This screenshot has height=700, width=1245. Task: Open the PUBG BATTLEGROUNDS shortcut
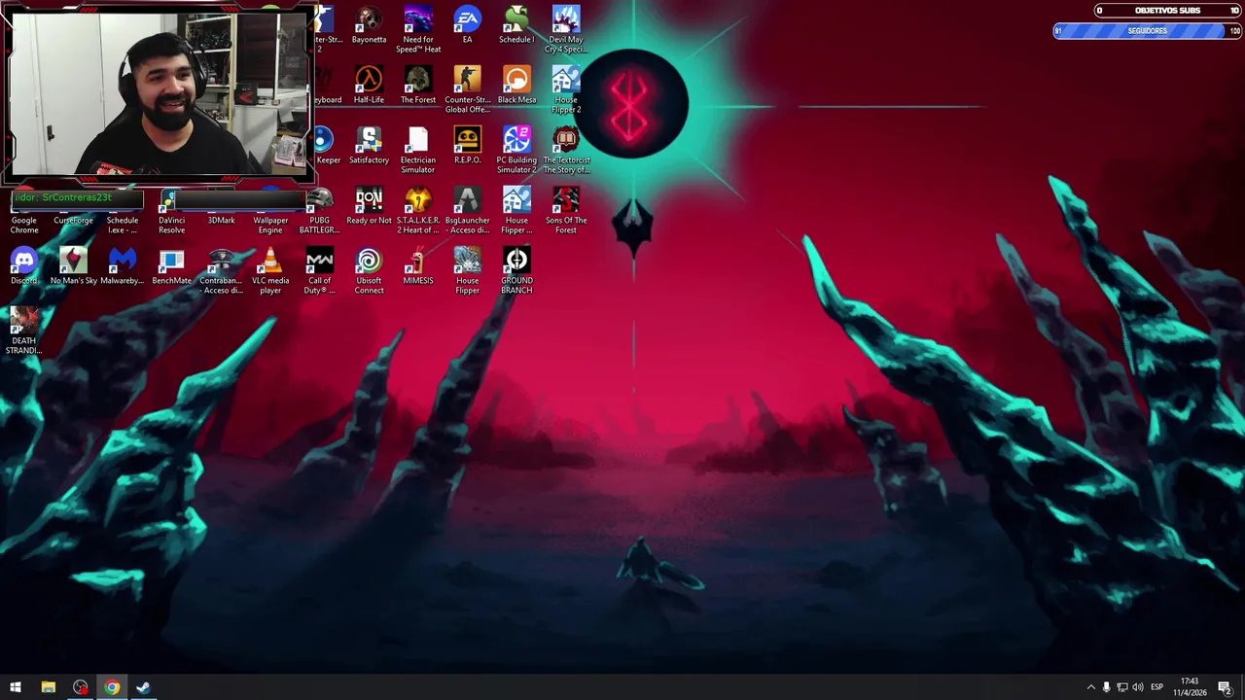click(x=319, y=210)
